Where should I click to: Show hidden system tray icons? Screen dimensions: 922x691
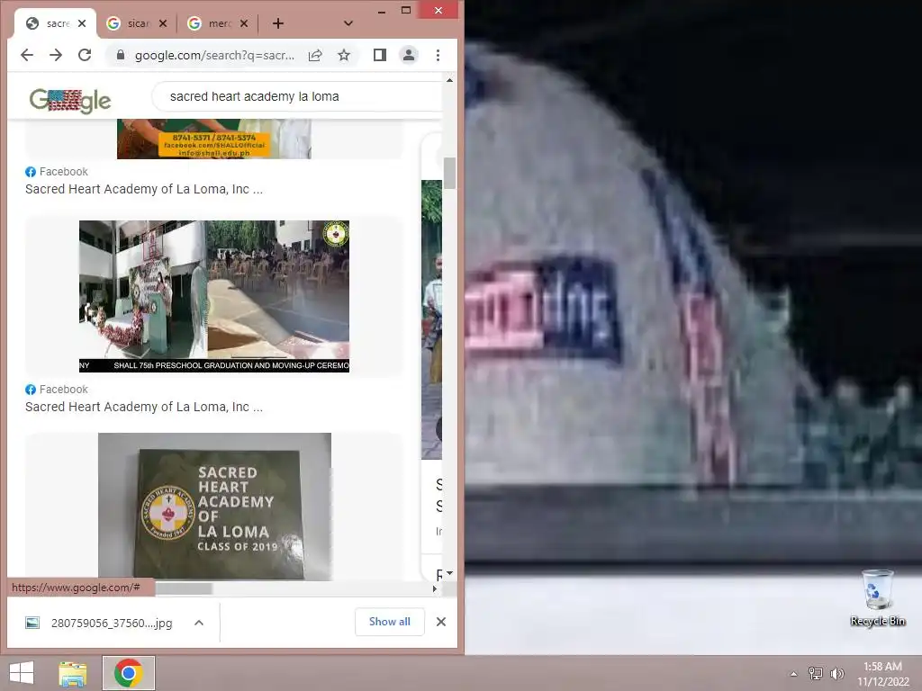[x=793, y=674]
